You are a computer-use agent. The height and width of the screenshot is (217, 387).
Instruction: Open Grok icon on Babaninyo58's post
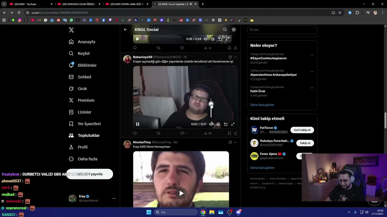[x=230, y=57]
